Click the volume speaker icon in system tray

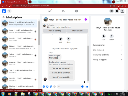pyautogui.click(x=114, y=94)
